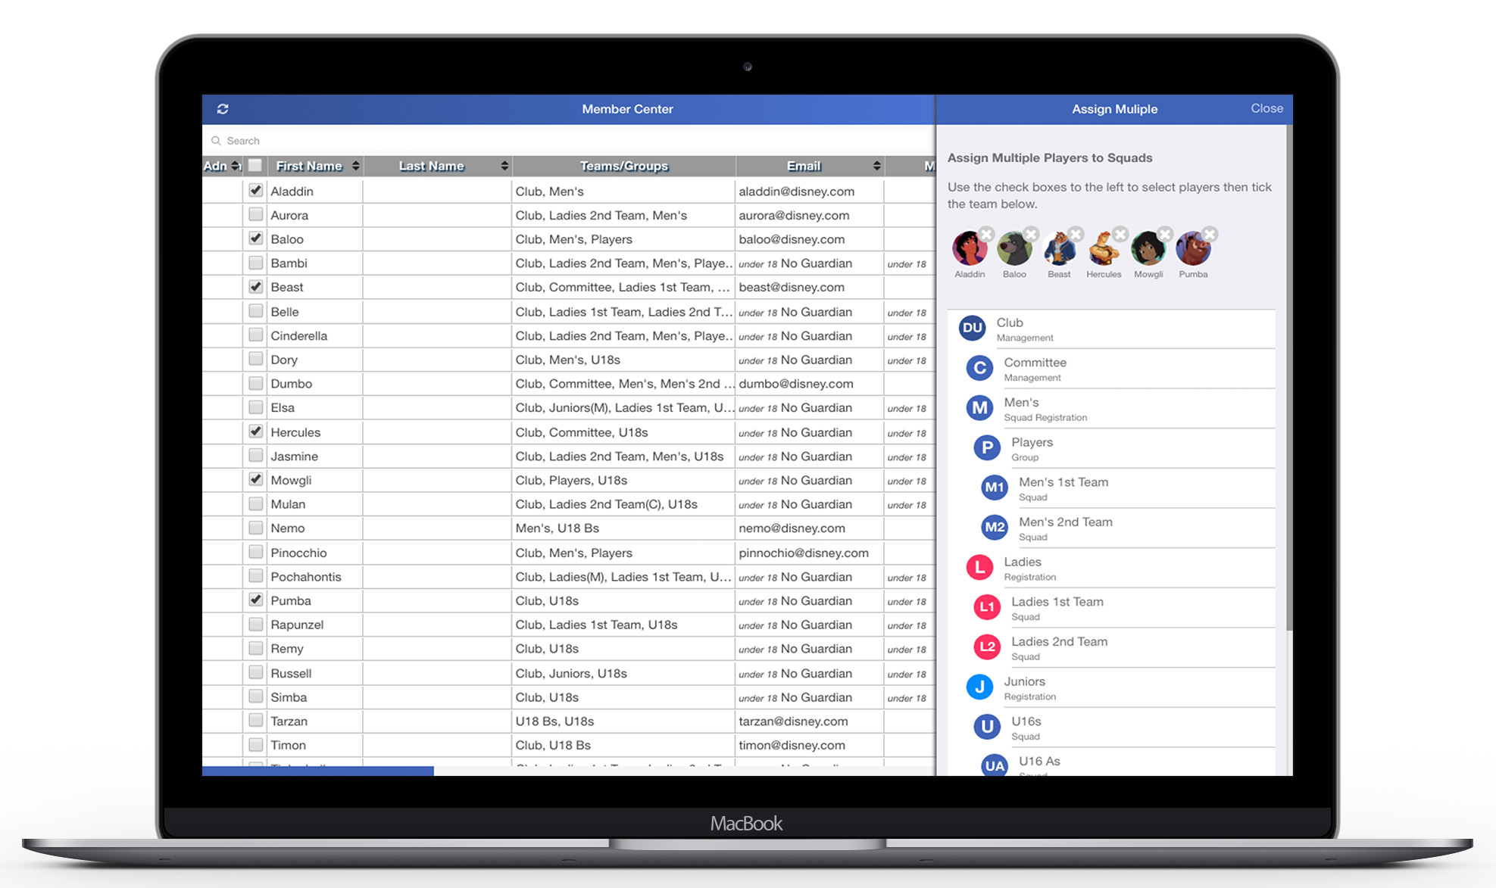This screenshot has width=1496, height=888.
Task: Select Players Group entry in squad list
Action: point(1032,448)
